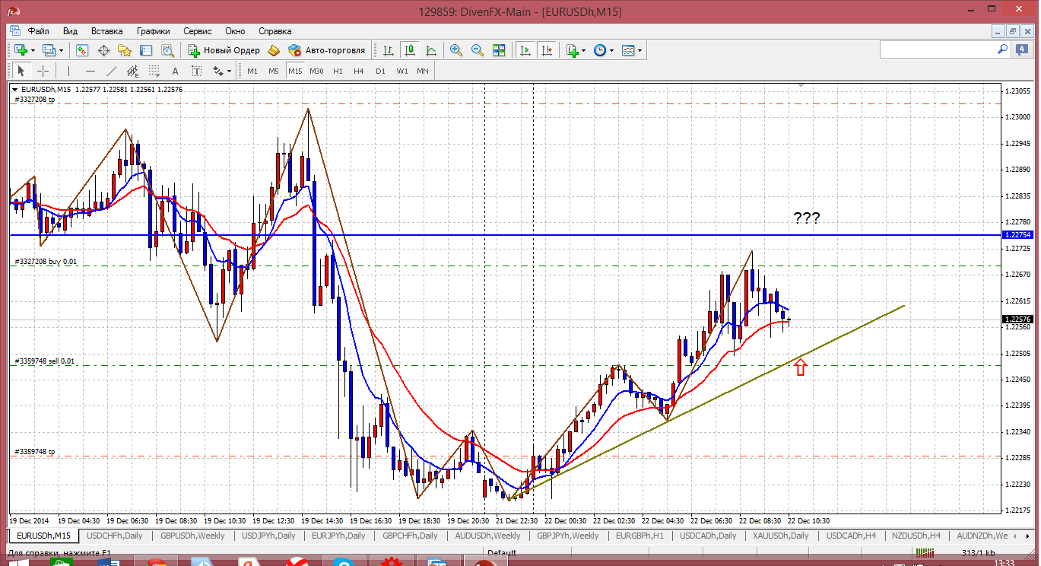
Task: Select the Fibonacci retracement tool
Action: click(154, 71)
